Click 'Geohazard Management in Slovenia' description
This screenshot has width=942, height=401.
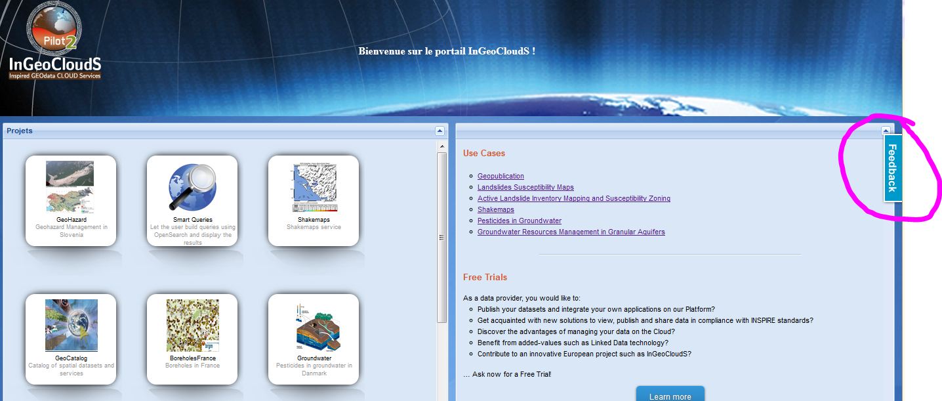pos(72,231)
